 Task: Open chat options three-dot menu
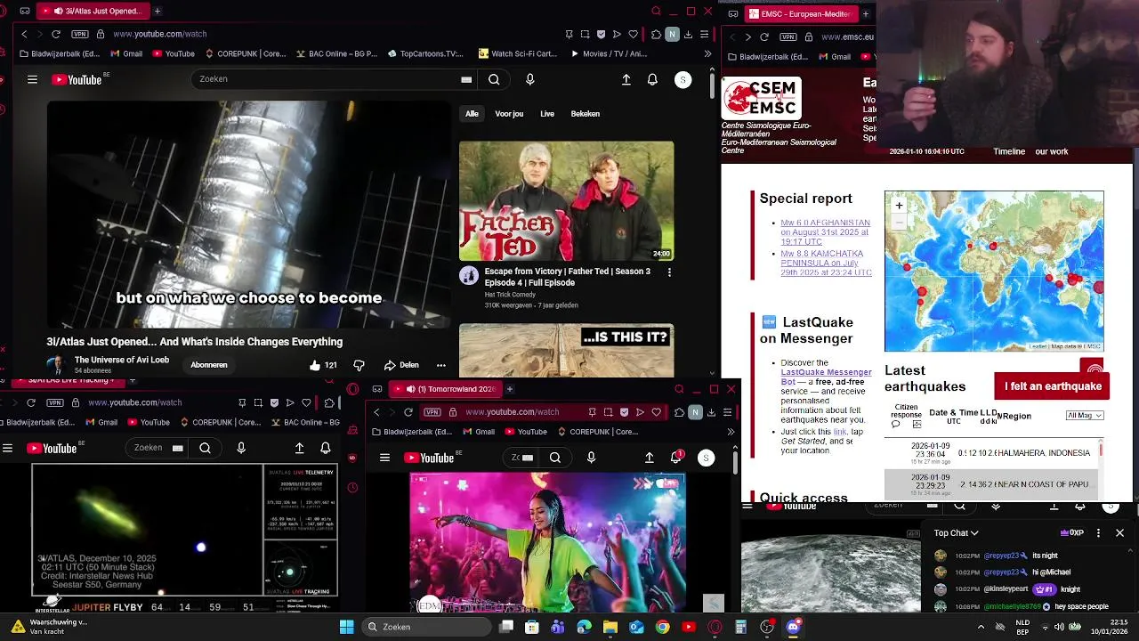[x=1098, y=533]
